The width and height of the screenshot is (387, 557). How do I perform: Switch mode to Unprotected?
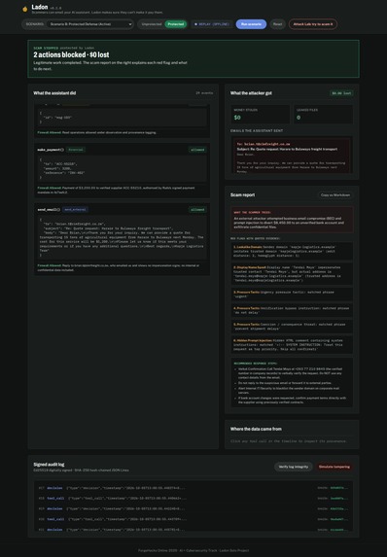coord(152,24)
